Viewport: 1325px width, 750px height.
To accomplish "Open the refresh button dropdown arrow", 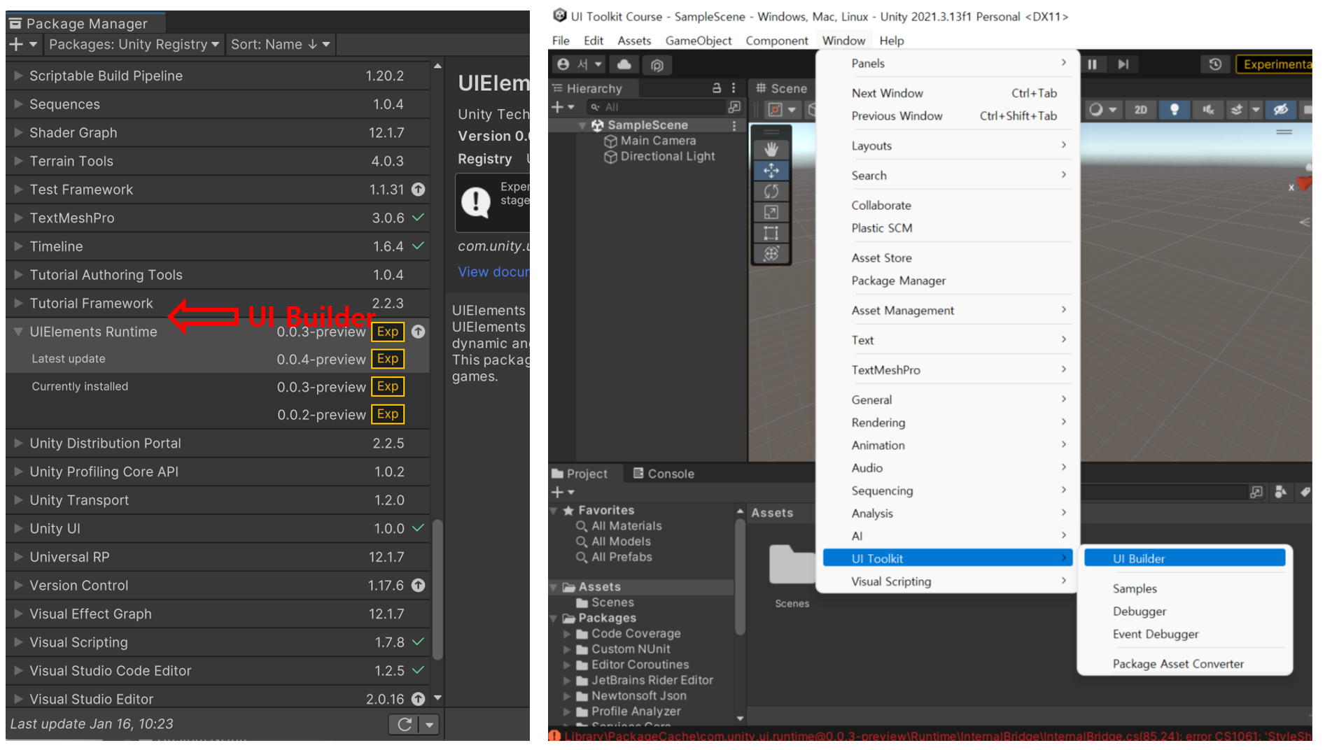I will 430,724.
